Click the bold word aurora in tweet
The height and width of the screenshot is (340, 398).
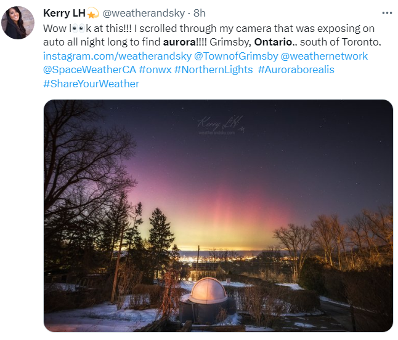point(179,42)
